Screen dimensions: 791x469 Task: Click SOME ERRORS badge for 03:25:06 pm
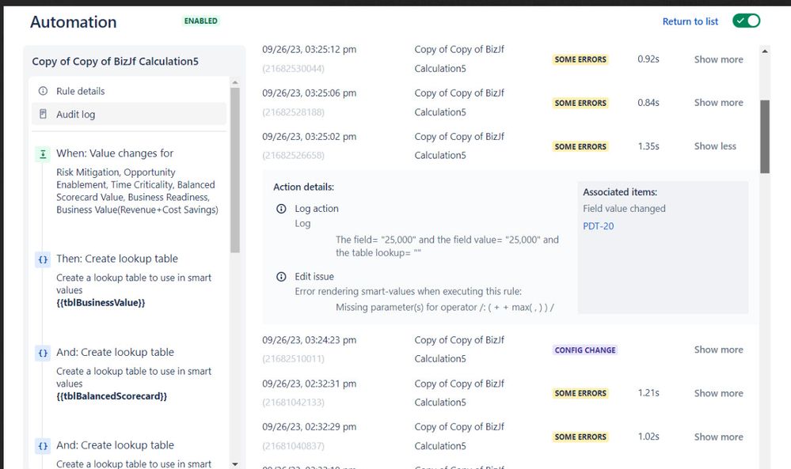[x=580, y=103]
